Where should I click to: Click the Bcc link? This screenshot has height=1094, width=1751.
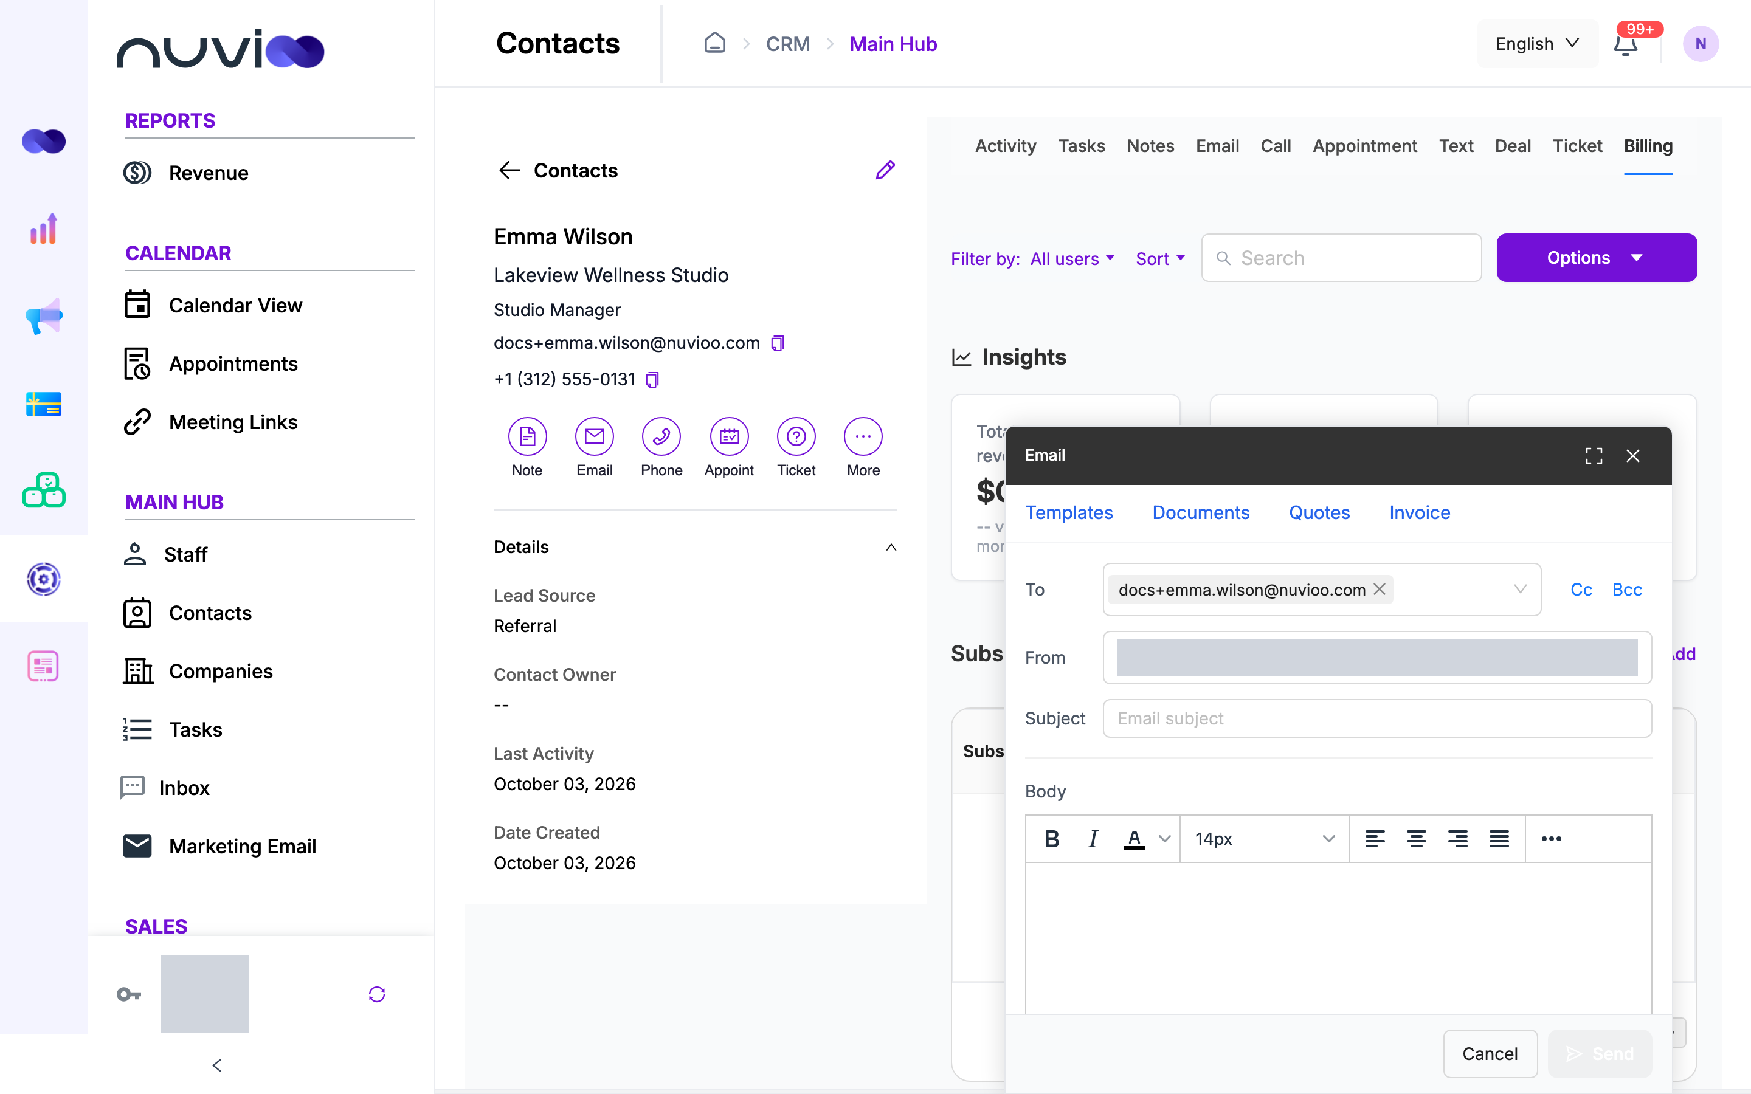pos(1626,589)
